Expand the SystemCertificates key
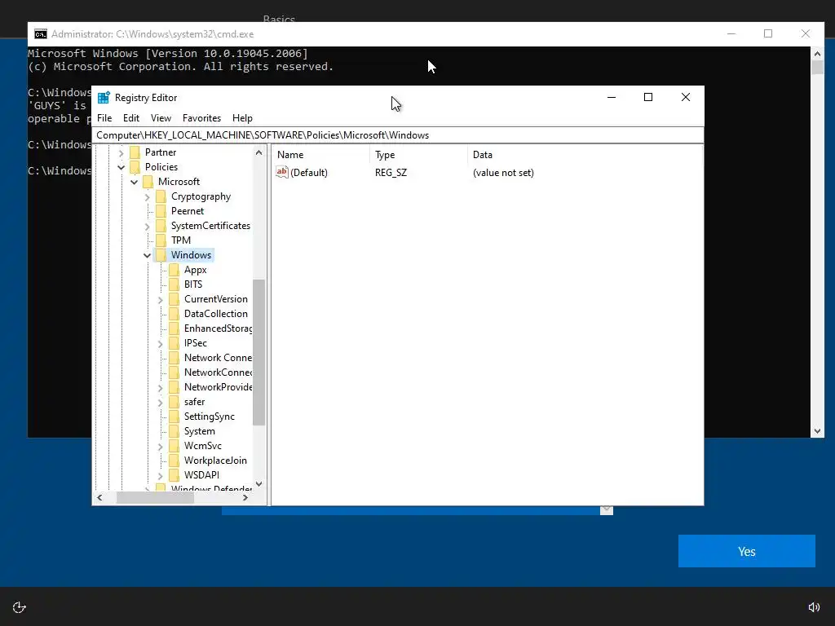This screenshot has height=626, width=835. click(x=148, y=227)
